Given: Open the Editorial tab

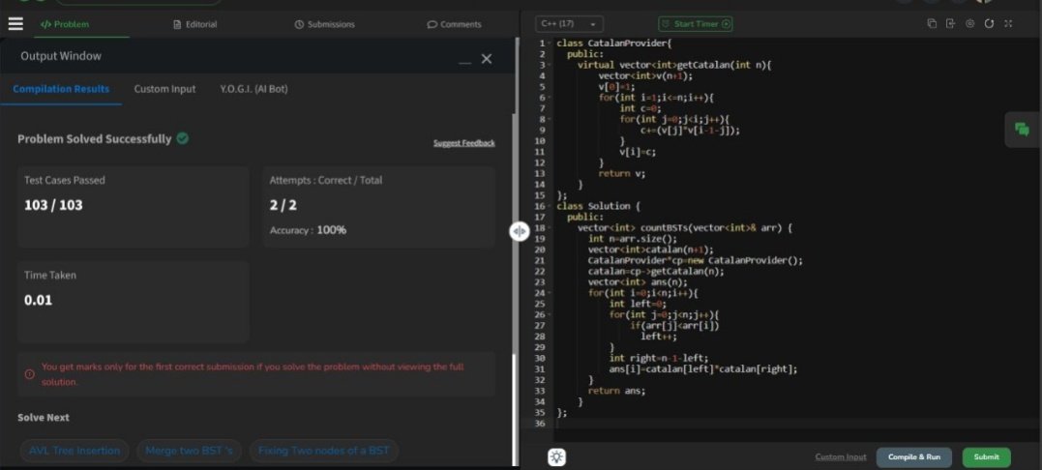Looking at the screenshot, I should [194, 24].
